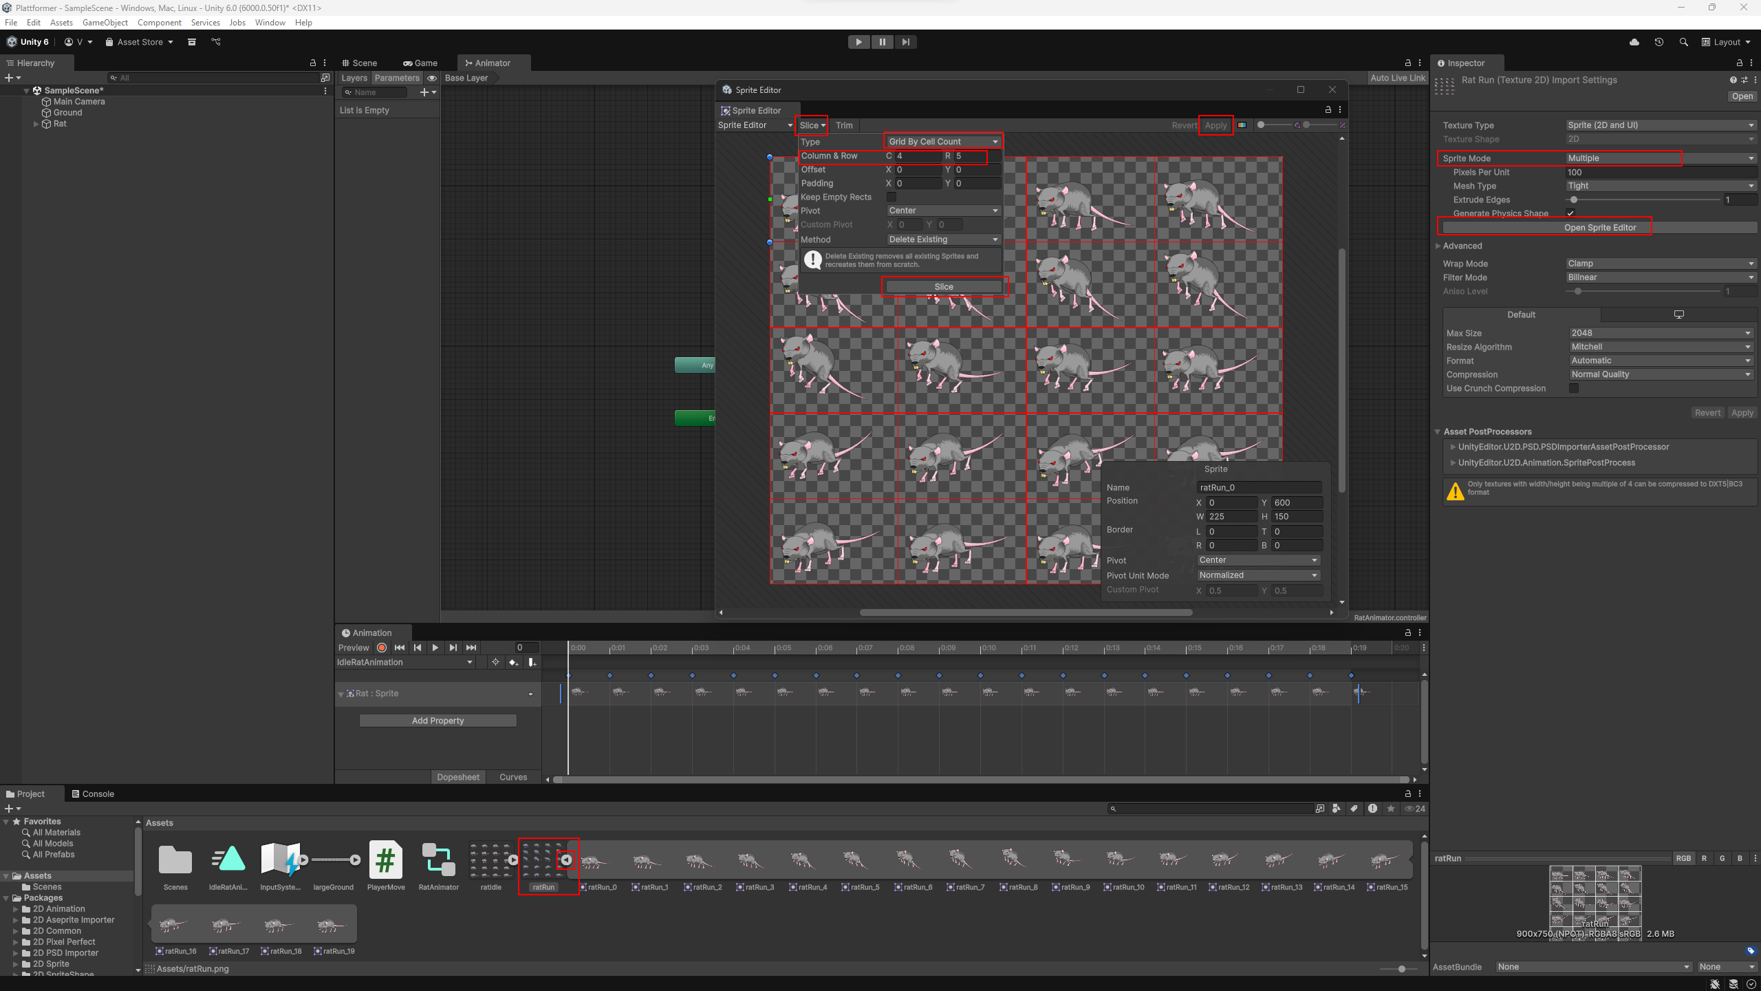This screenshot has width=1761, height=991.
Task: Click the Inspector Apply button
Action: [x=1742, y=413]
